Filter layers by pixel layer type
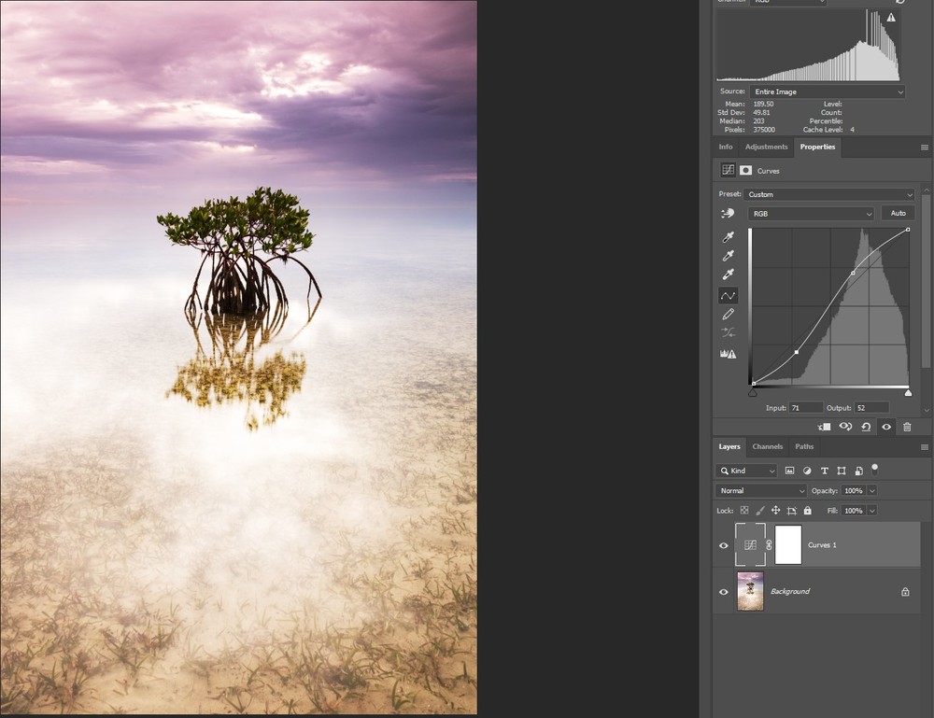 tap(789, 471)
